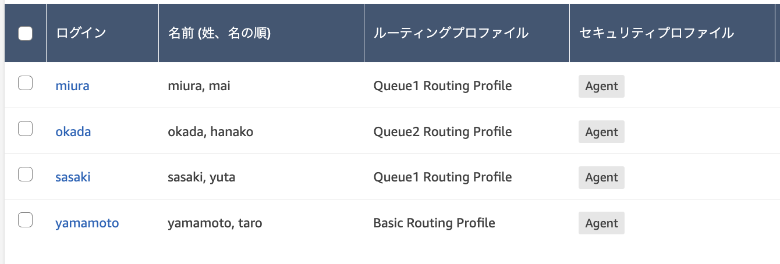780x264 pixels.
Task: Click the 名前 (姓、名の順) column header
Action: [219, 33]
